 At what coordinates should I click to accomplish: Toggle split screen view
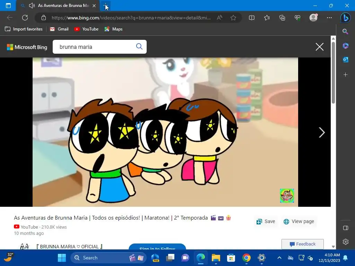(252, 18)
